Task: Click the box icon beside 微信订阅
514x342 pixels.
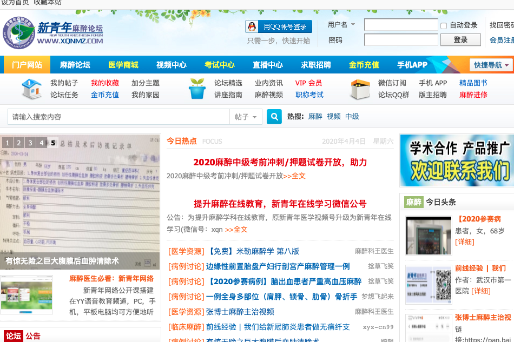Action: pyautogui.click(x=360, y=89)
